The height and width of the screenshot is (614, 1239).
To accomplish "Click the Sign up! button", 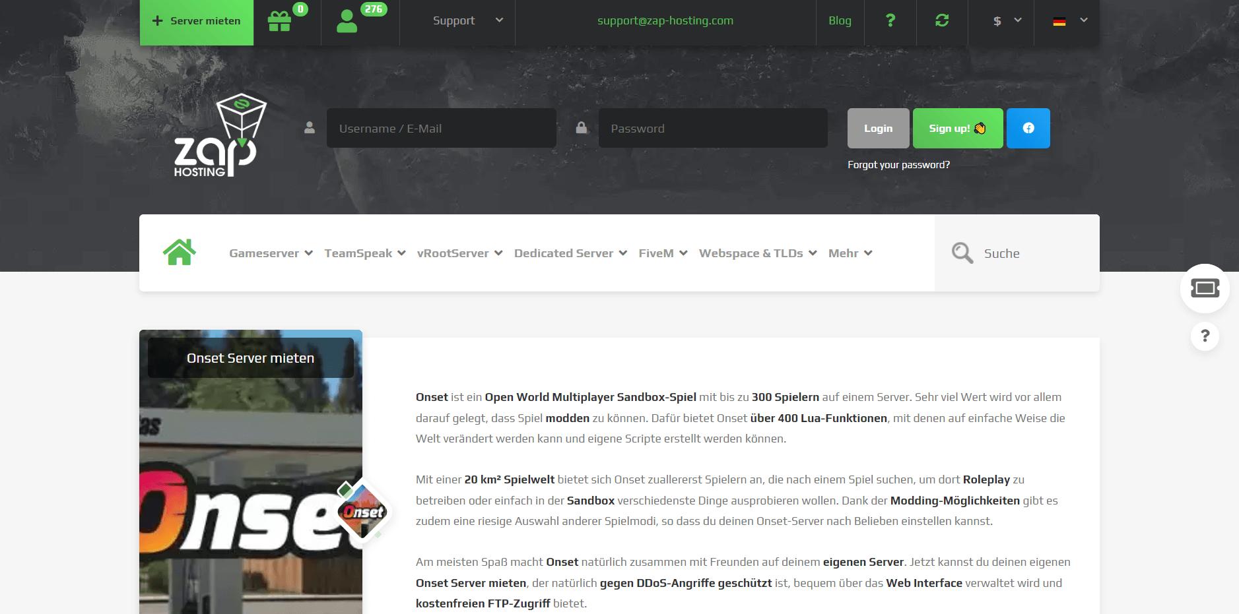I will point(958,128).
